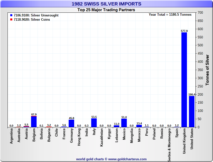Click the Top 25 Major Trading Partners subtitle
Image resolution: width=213 pixels, height=162 pixels.
point(106,10)
